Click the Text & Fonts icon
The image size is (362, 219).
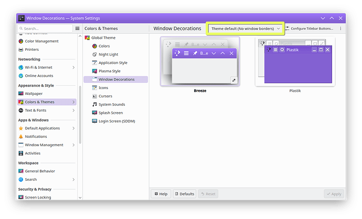tap(21, 110)
